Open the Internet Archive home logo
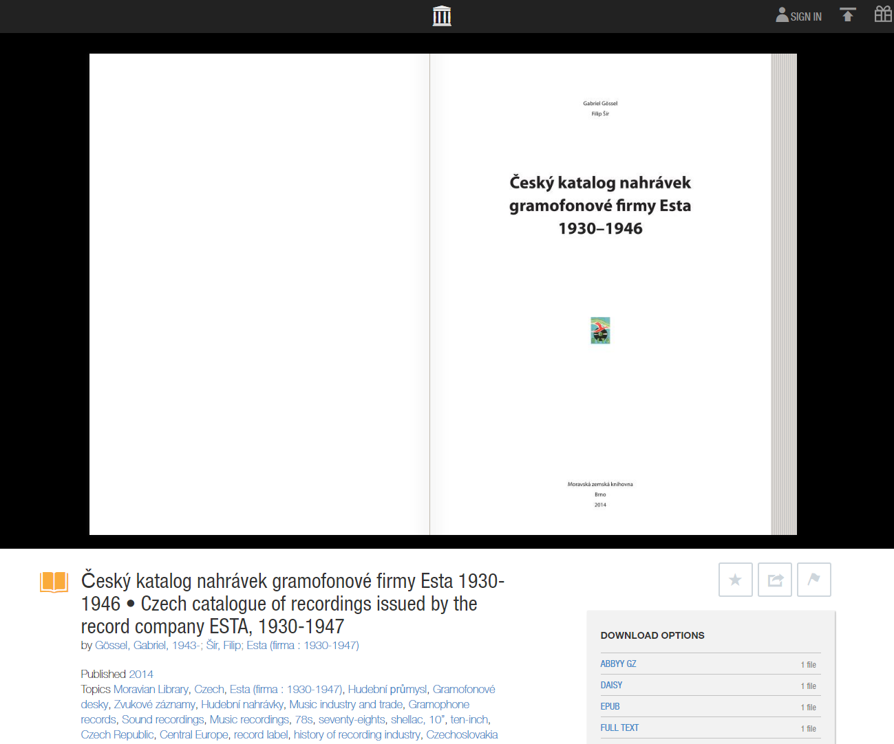The image size is (894, 744). 442,16
